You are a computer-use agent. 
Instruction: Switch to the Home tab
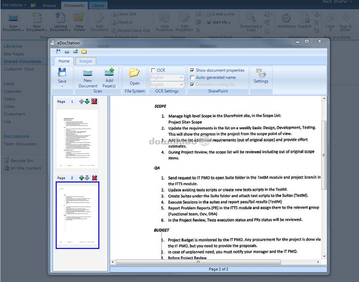pos(64,61)
